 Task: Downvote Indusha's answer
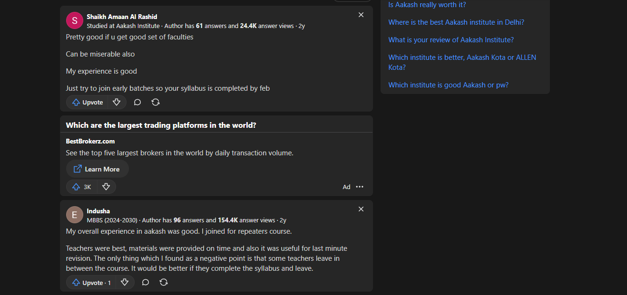(125, 282)
